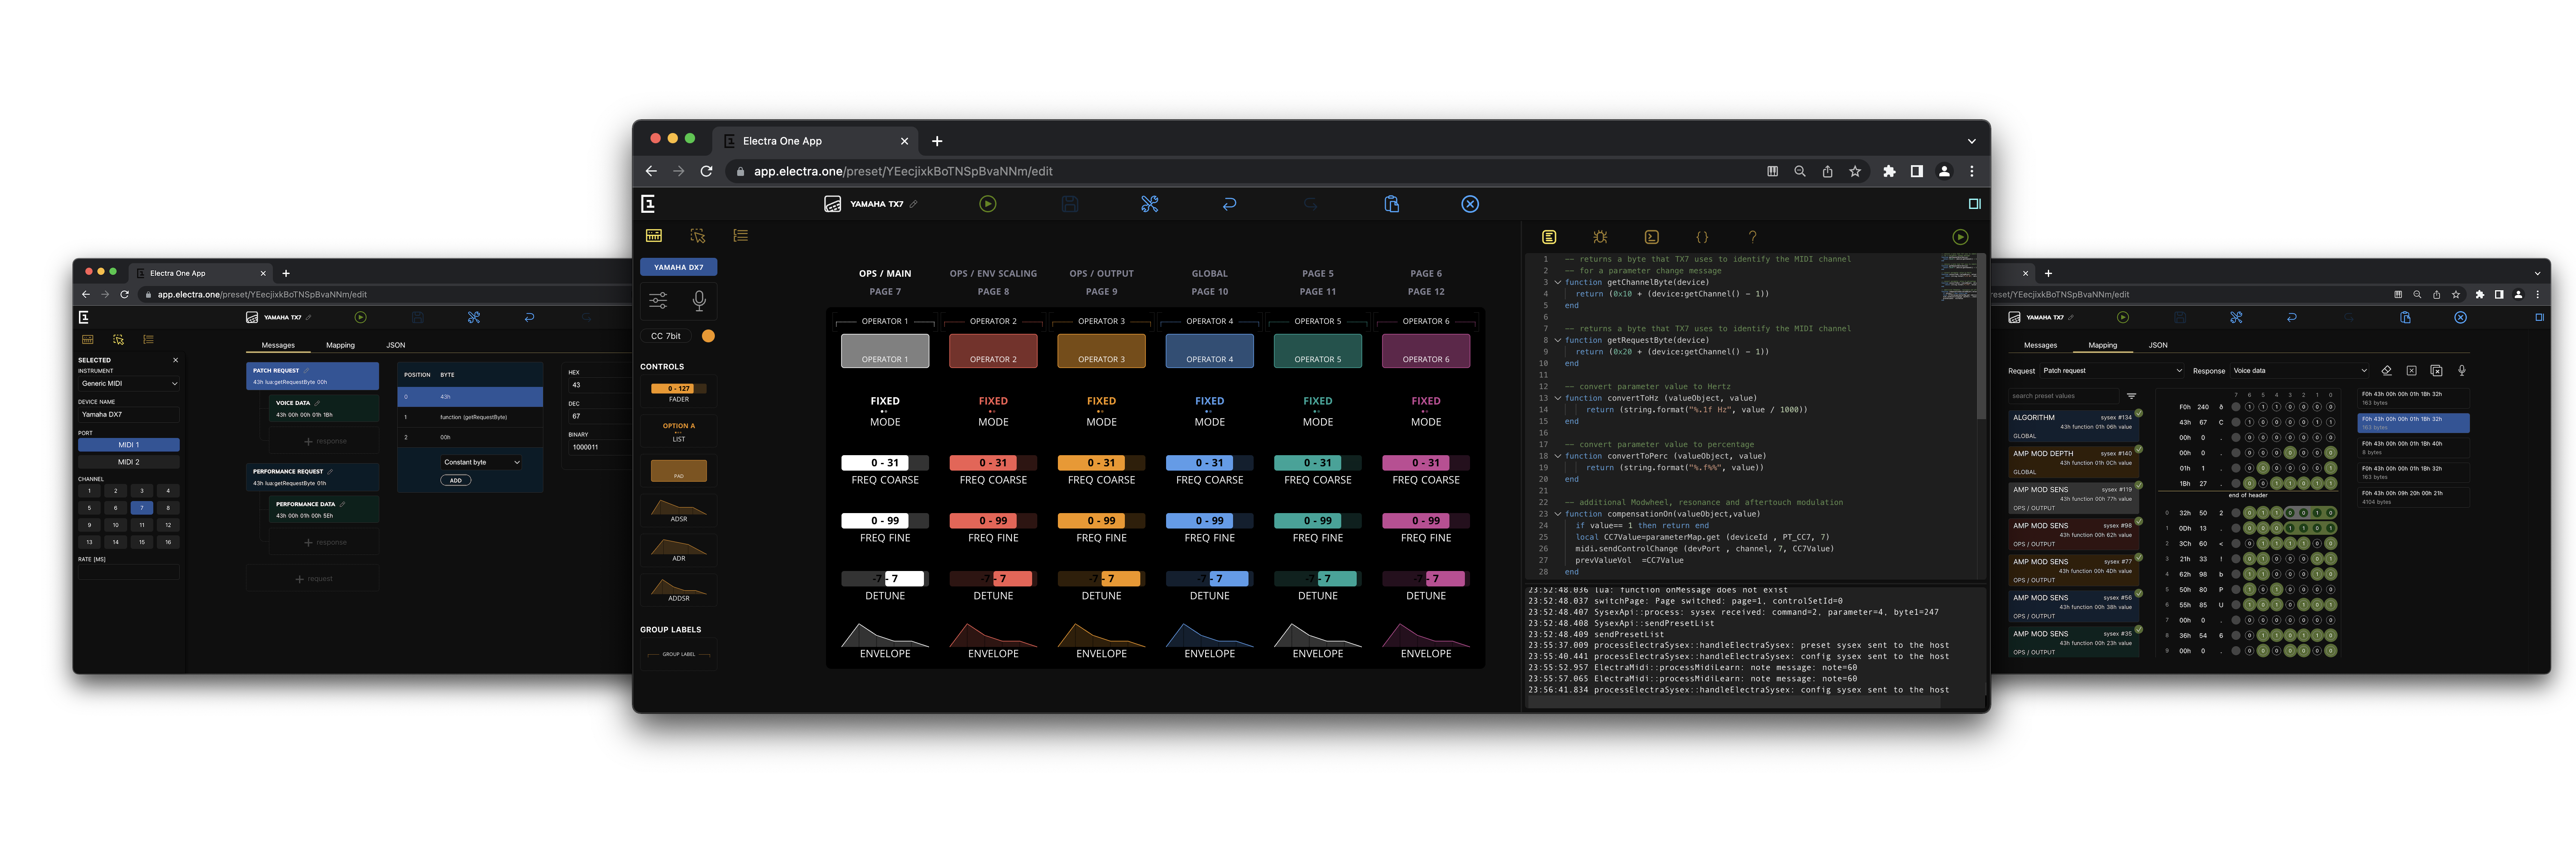Open the Constant byte dropdown
Viewport: 2576px width, 858px height.
481,462
